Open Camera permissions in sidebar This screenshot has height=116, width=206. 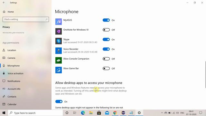pos(11,58)
